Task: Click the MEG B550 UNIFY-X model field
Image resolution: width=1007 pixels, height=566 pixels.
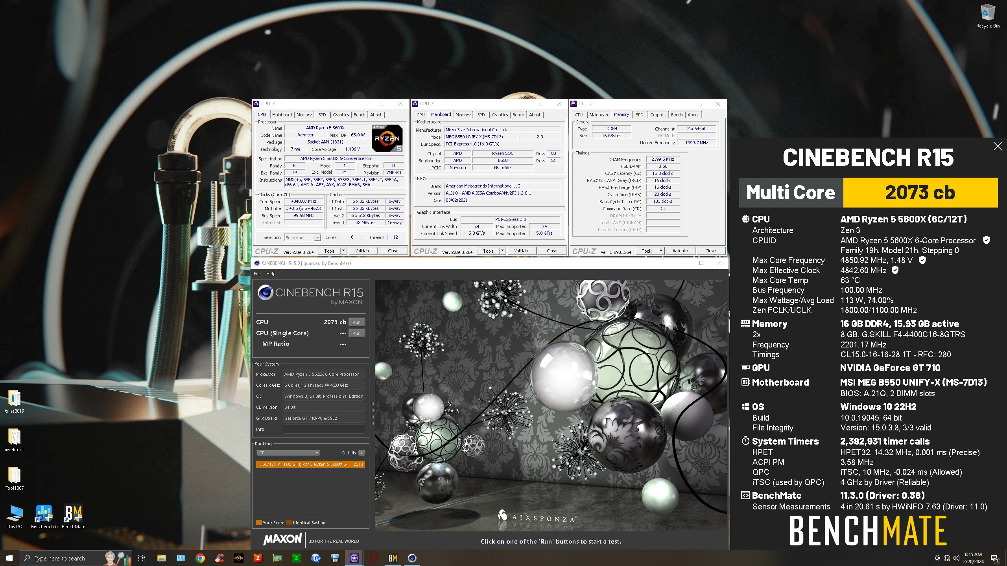Action: click(481, 137)
